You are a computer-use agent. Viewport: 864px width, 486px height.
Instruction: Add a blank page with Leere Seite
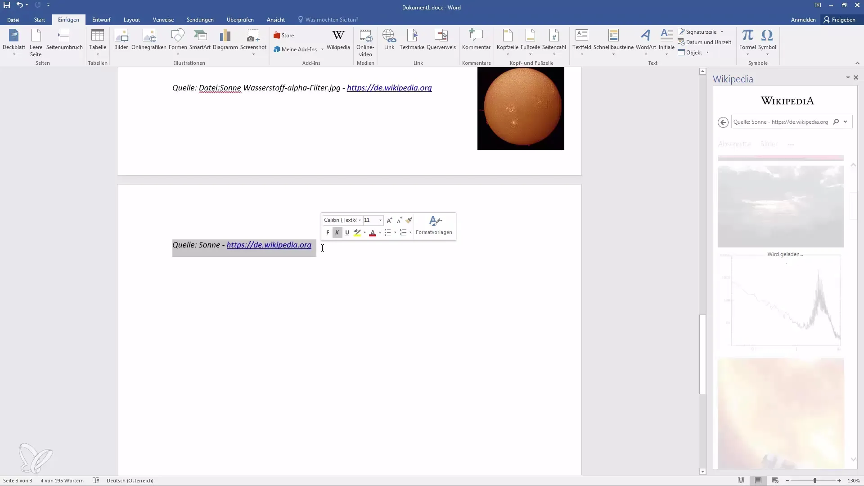pyautogui.click(x=36, y=42)
